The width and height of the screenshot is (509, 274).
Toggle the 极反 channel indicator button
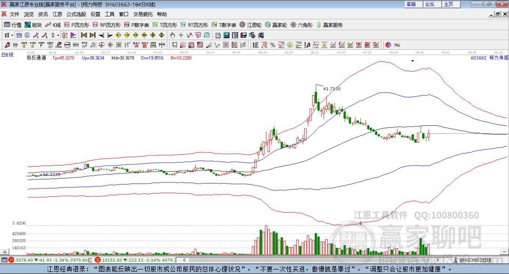65,35
